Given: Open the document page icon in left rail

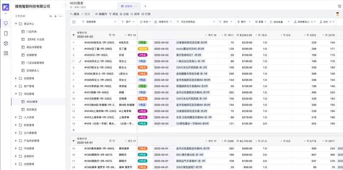Looking at the screenshot, I should 6,33.
